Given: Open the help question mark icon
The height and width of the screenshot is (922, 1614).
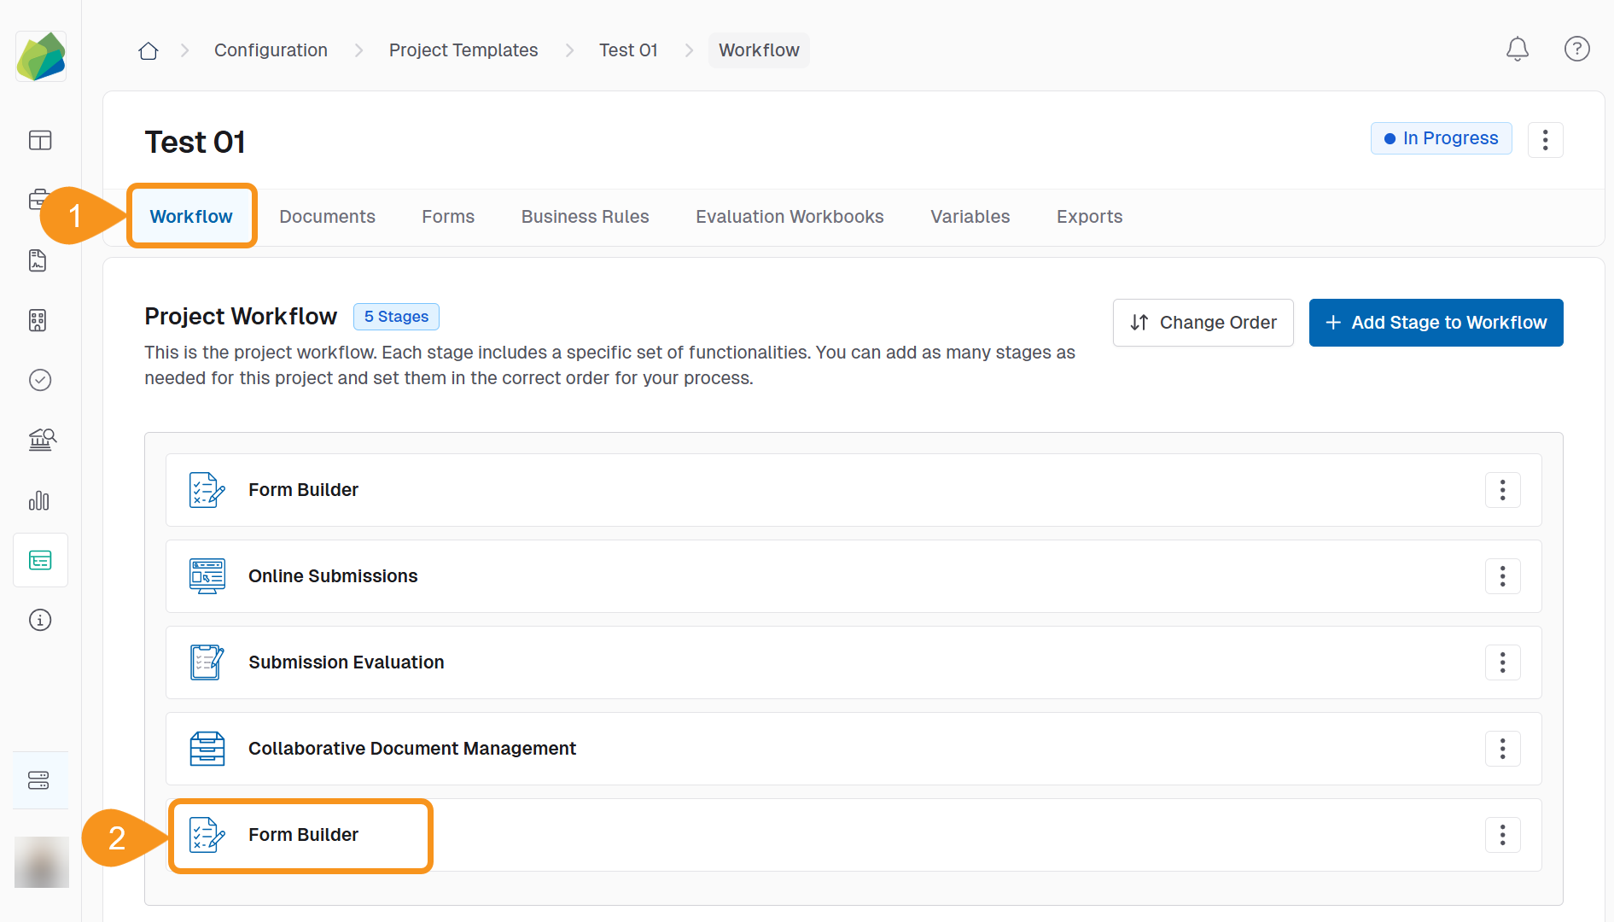Looking at the screenshot, I should point(1576,50).
